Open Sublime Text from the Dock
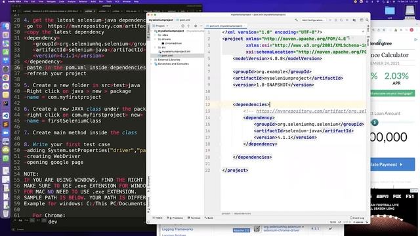The height and width of the screenshot is (236, 420). pos(6,124)
